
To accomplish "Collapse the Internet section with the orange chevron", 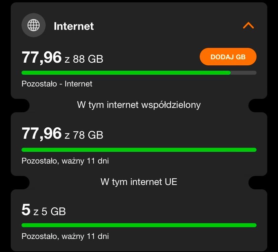I will click(x=248, y=25).
